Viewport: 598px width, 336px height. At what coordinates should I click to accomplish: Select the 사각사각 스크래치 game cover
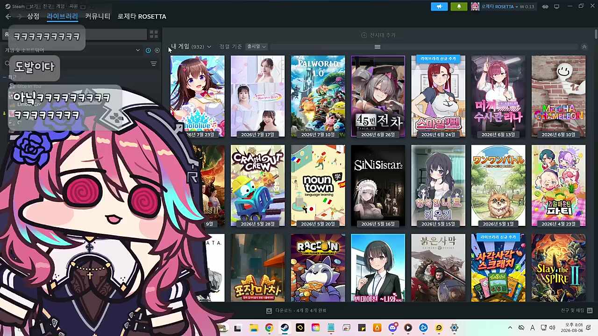pyautogui.click(x=498, y=268)
